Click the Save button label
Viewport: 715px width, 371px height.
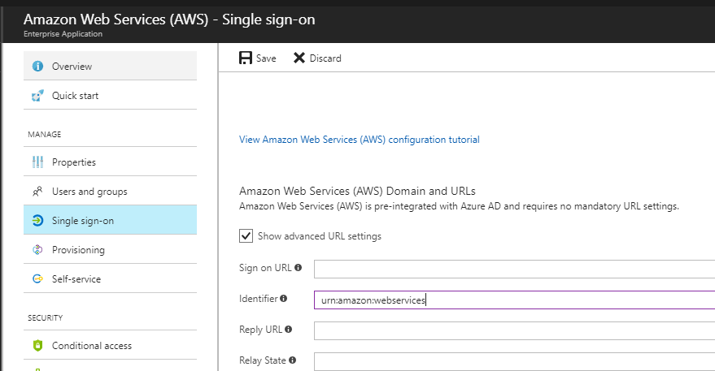tap(266, 58)
